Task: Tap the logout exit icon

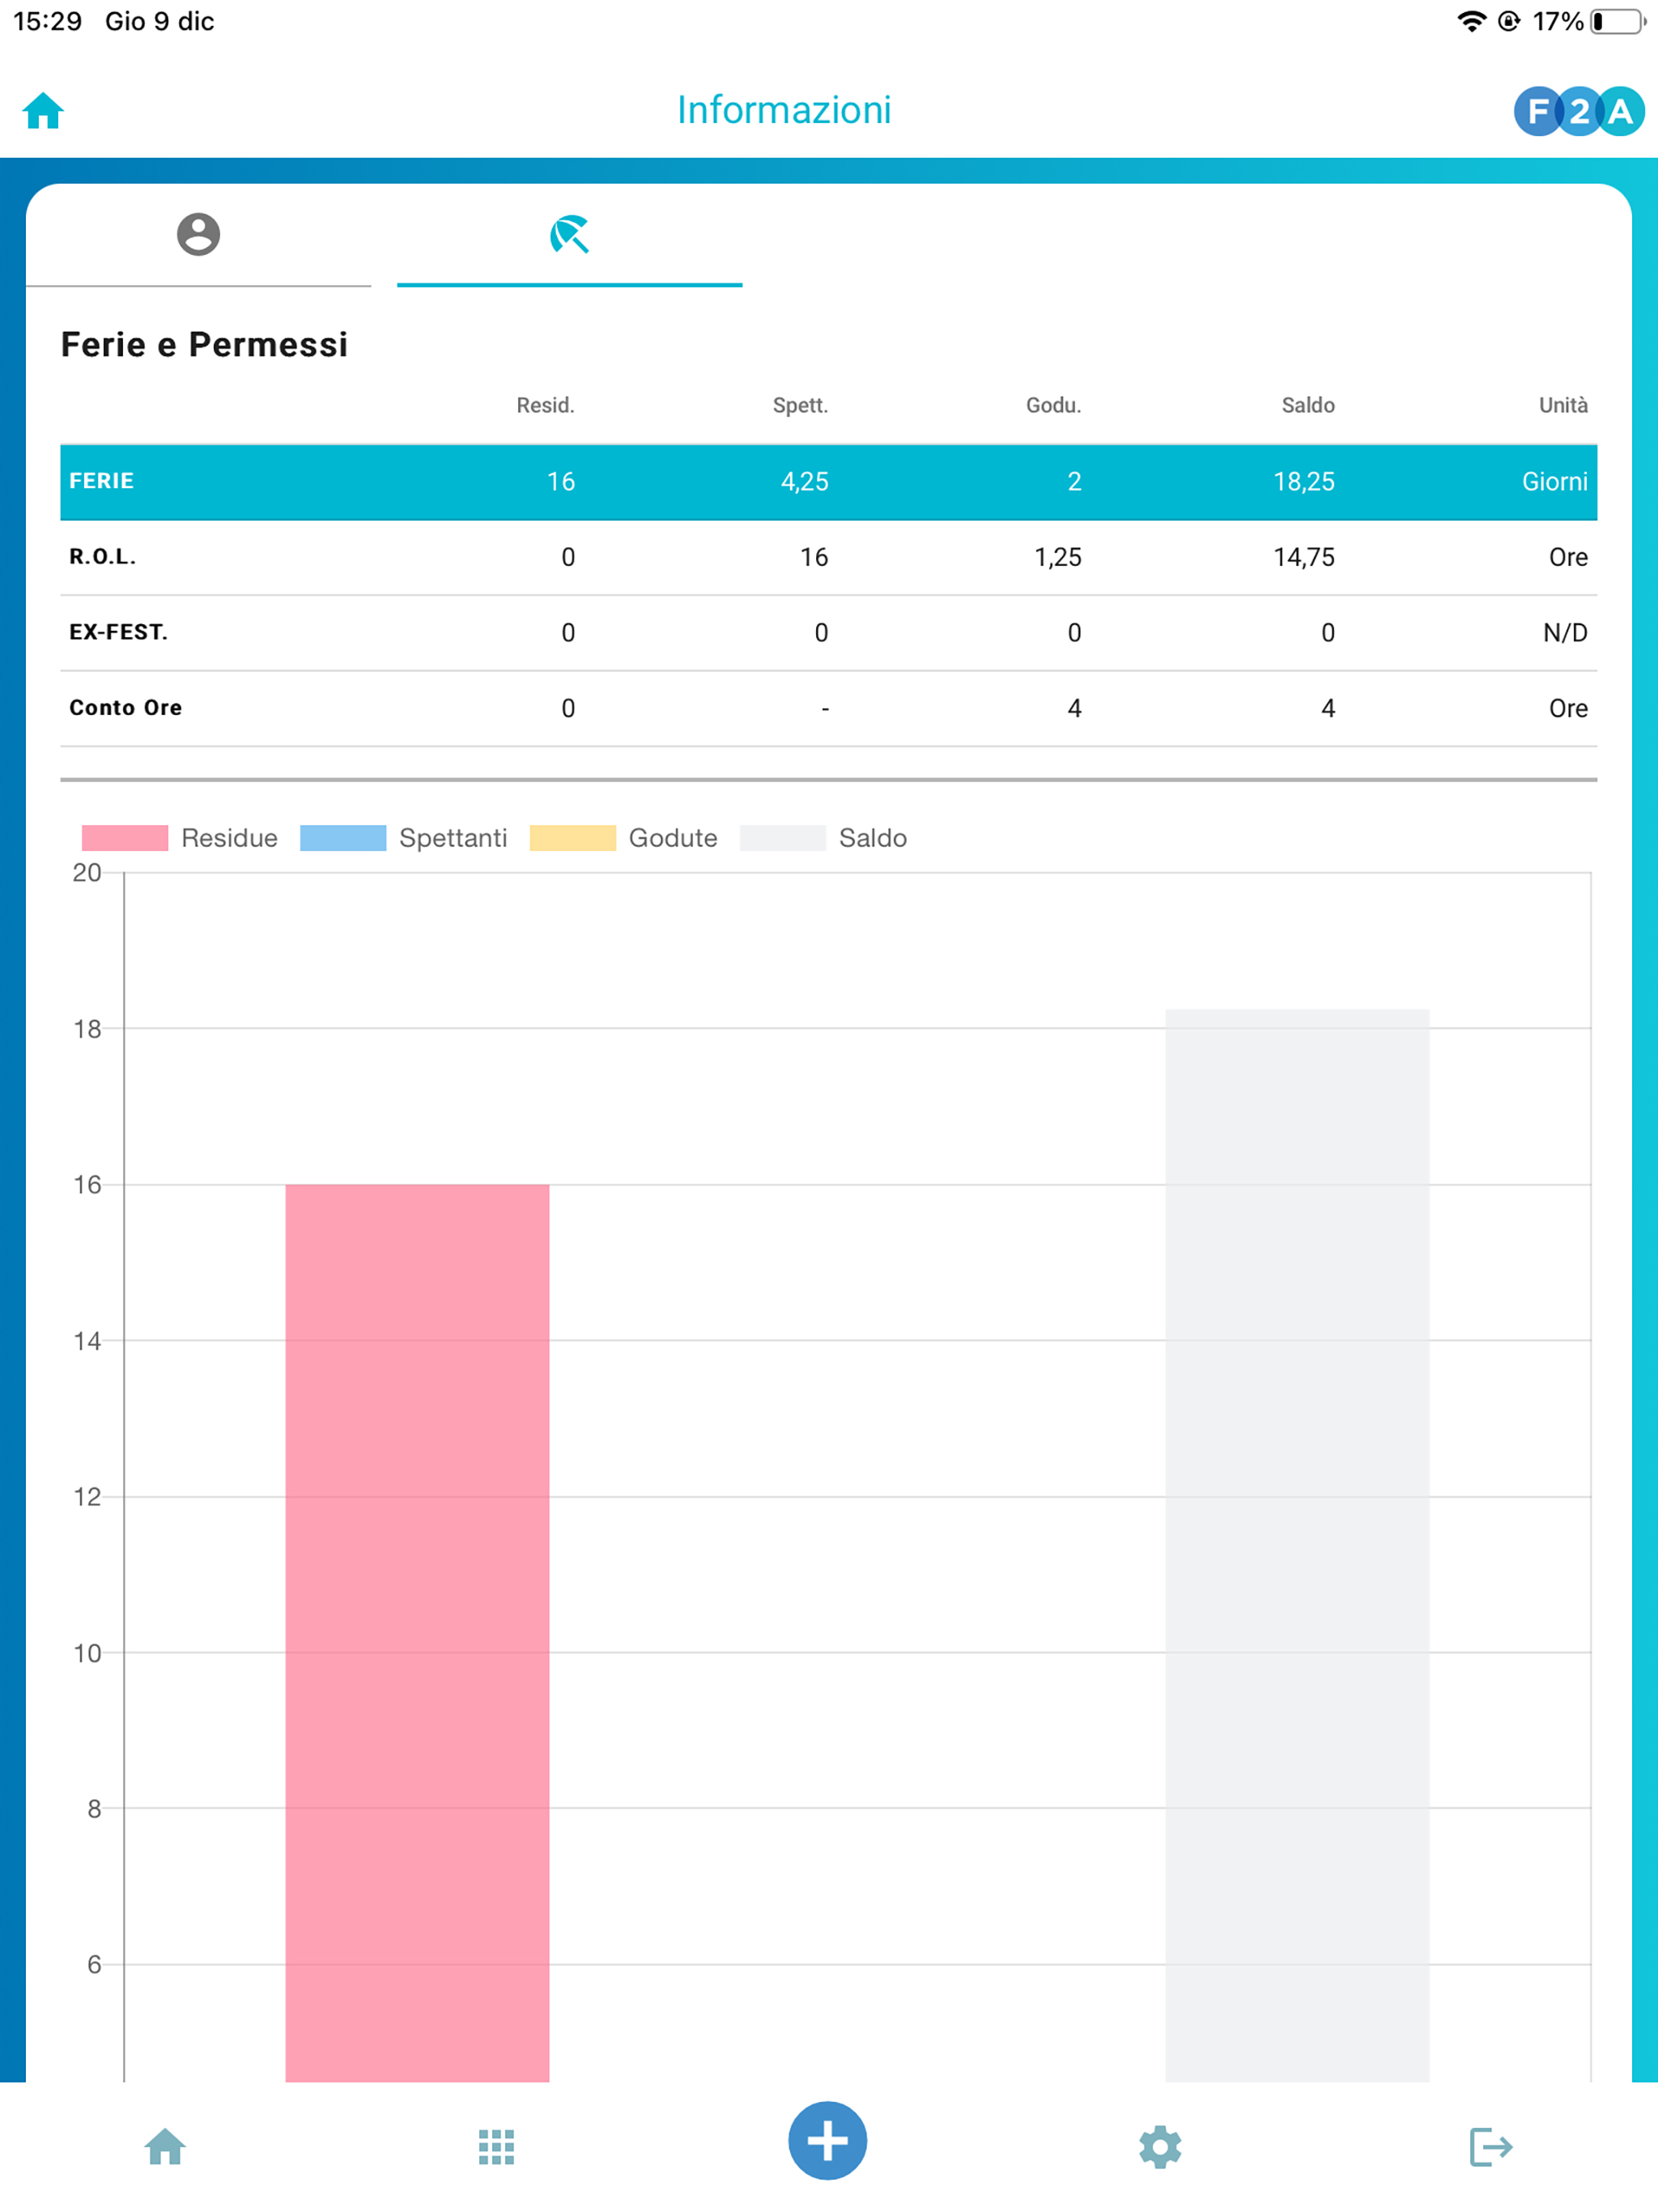Action: (1491, 2146)
